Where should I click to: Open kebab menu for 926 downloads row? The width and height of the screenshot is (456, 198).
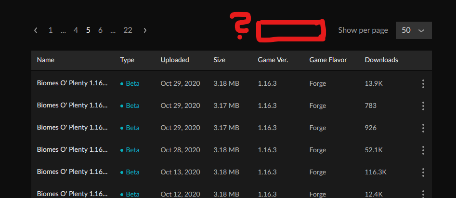[423, 128]
